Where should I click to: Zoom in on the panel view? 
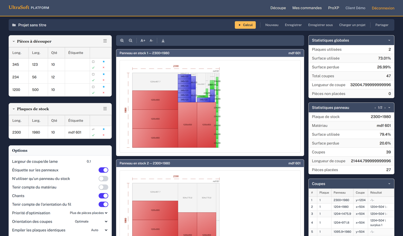pyautogui.click(x=122, y=40)
